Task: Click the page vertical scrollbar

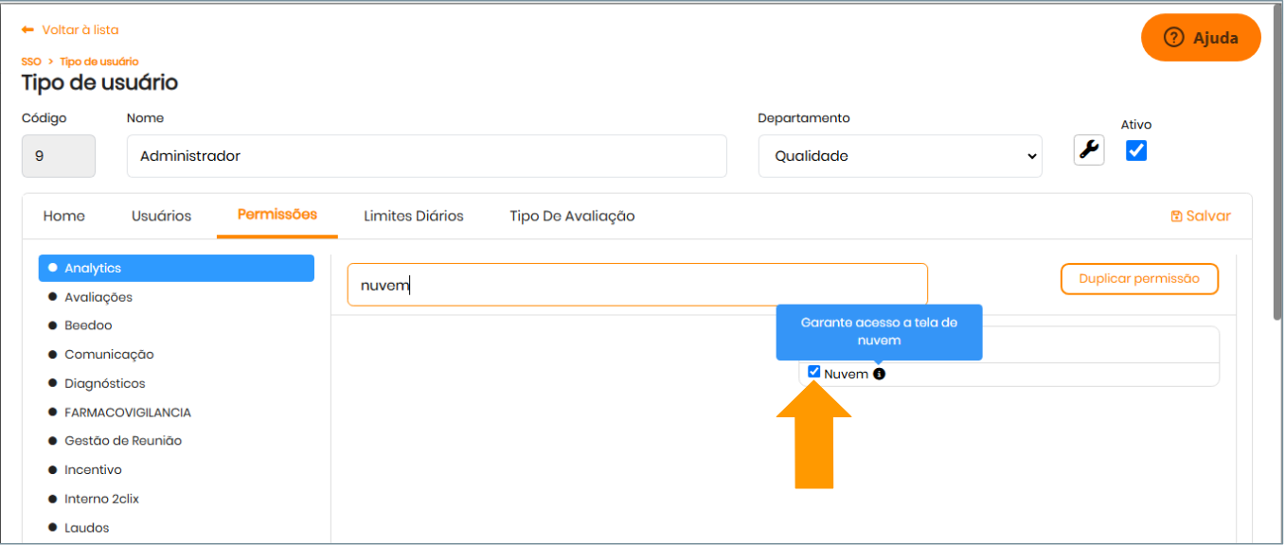Action: pyautogui.click(x=1277, y=189)
